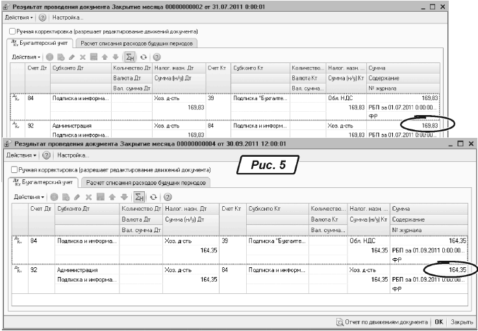This screenshot has height=331, width=478.
Task: Enable Ручная корректировка checkbox in the upper window
Action: (12, 31)
